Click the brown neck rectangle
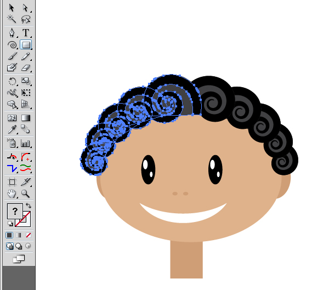The width and height of the screenshot is (329, 290). [x=186, y=260]
